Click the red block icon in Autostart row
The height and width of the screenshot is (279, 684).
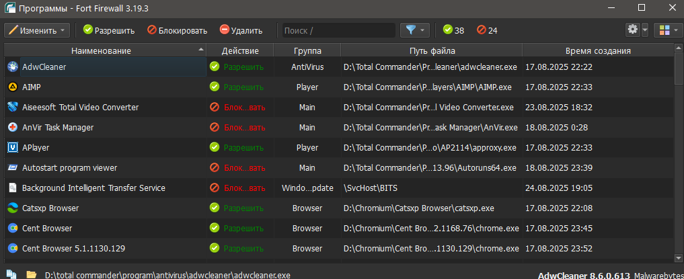tap(214, 168)
